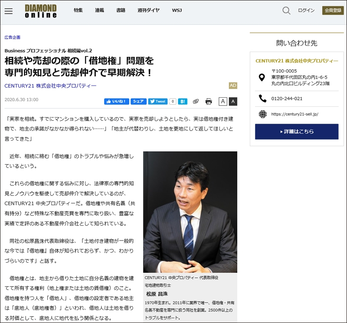This screenshot has width=347, height=323.
Task: Open the 書籍 menu
Action: (x=121, y=10)
